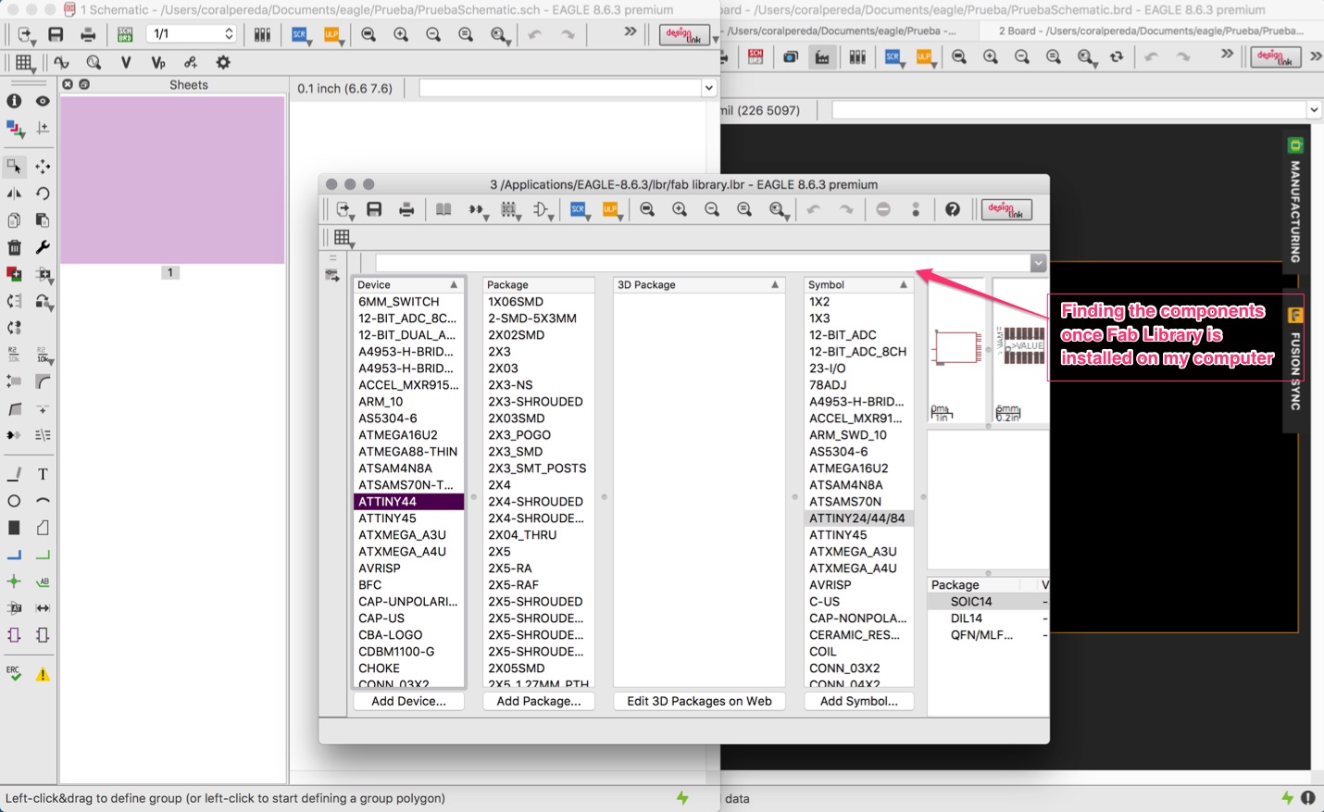Open the MANUFACTURING side tab in board window

click(x=1295, y=200)
